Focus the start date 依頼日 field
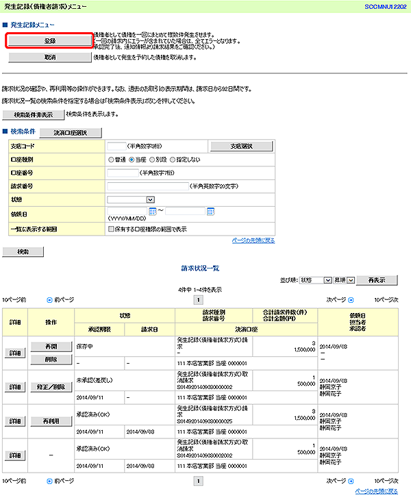Image resolution: width=411 pixels, height=500 pixels. coord(127,211)
